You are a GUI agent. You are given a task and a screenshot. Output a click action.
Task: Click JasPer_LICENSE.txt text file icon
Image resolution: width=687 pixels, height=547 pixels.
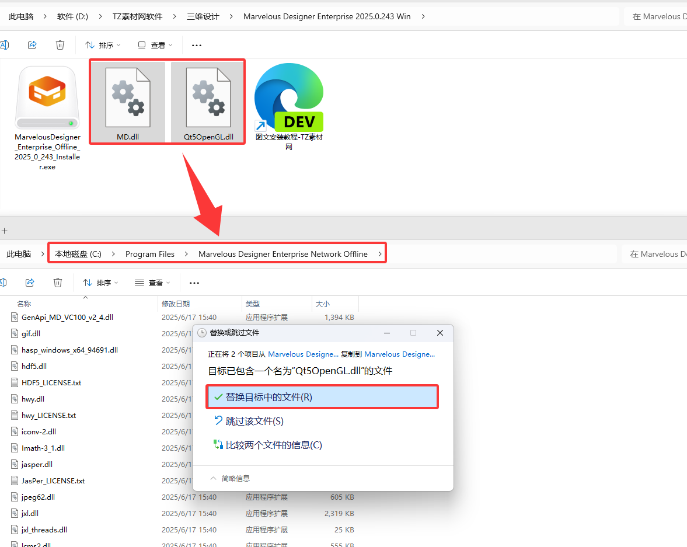point(15,481)
